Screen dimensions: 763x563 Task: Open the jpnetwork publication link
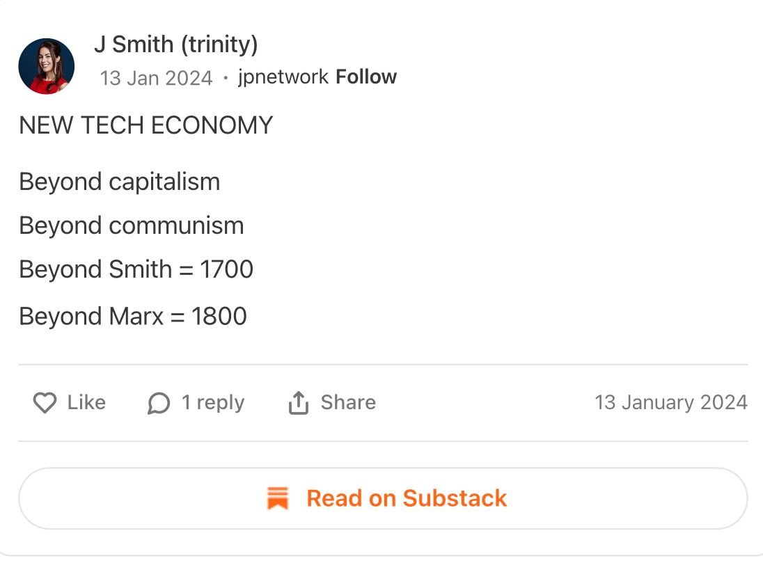coord(283,77)
